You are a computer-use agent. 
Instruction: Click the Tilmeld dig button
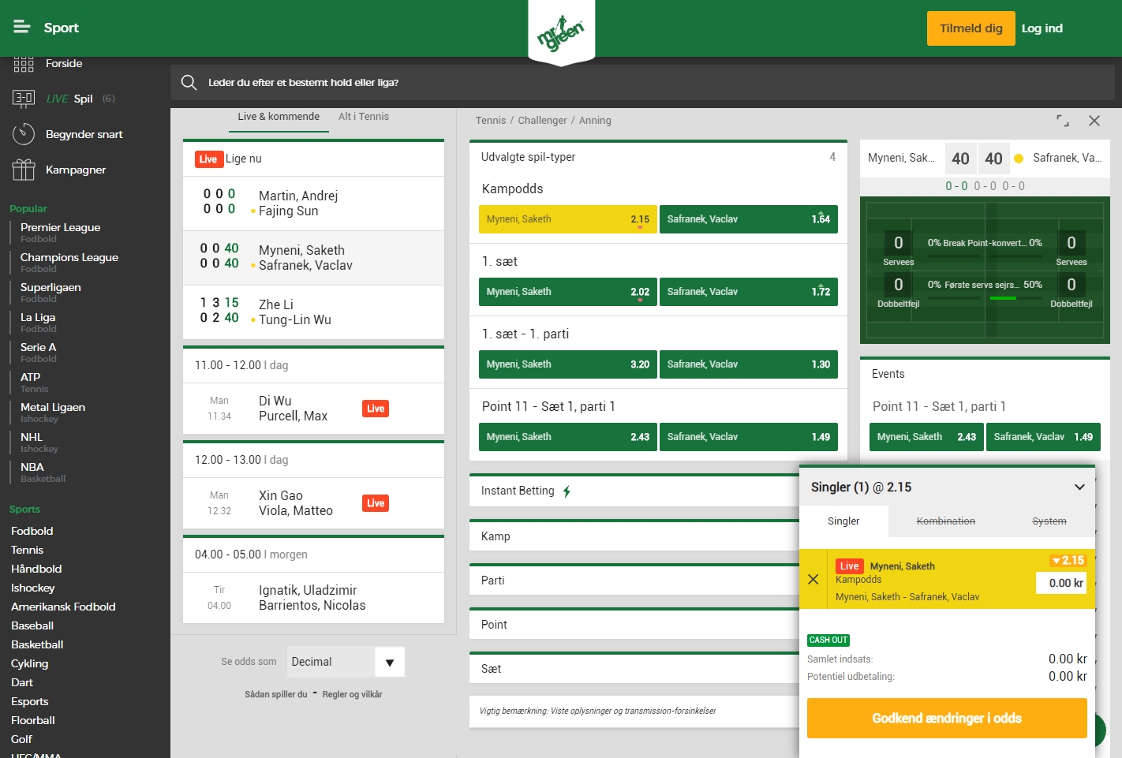click(x=971, y=28)
